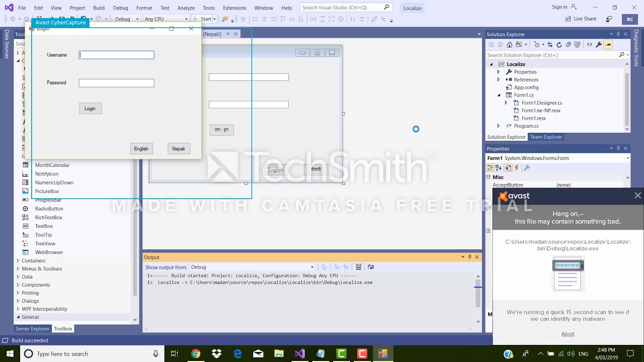Show Events lightning bolt in Properties panel

tap(517, 168)
